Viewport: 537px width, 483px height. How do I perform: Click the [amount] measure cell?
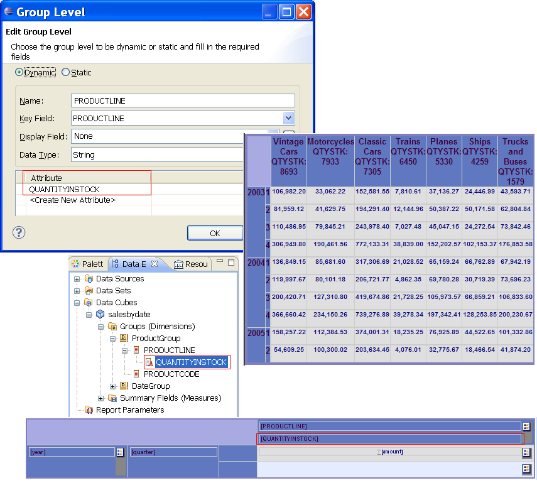coord(390,452)
